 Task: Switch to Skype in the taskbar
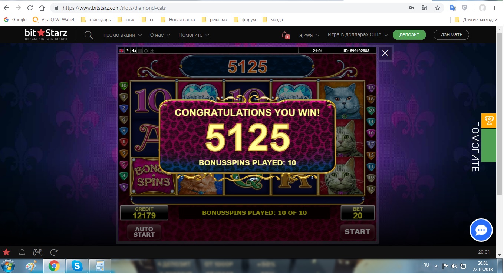pos(77,266)
